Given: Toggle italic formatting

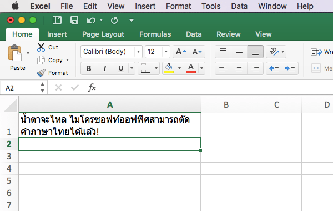Looking at the screenshot, I should click(x=105, y=68).
